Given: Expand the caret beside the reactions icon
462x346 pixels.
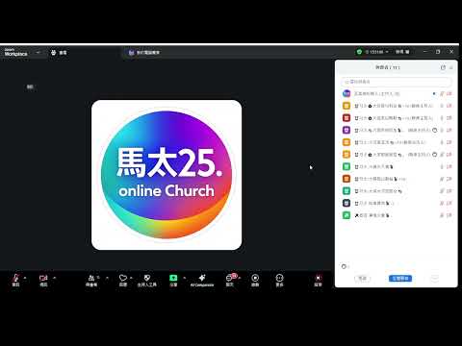Looking at the screenshot, I should pos(131,278).
